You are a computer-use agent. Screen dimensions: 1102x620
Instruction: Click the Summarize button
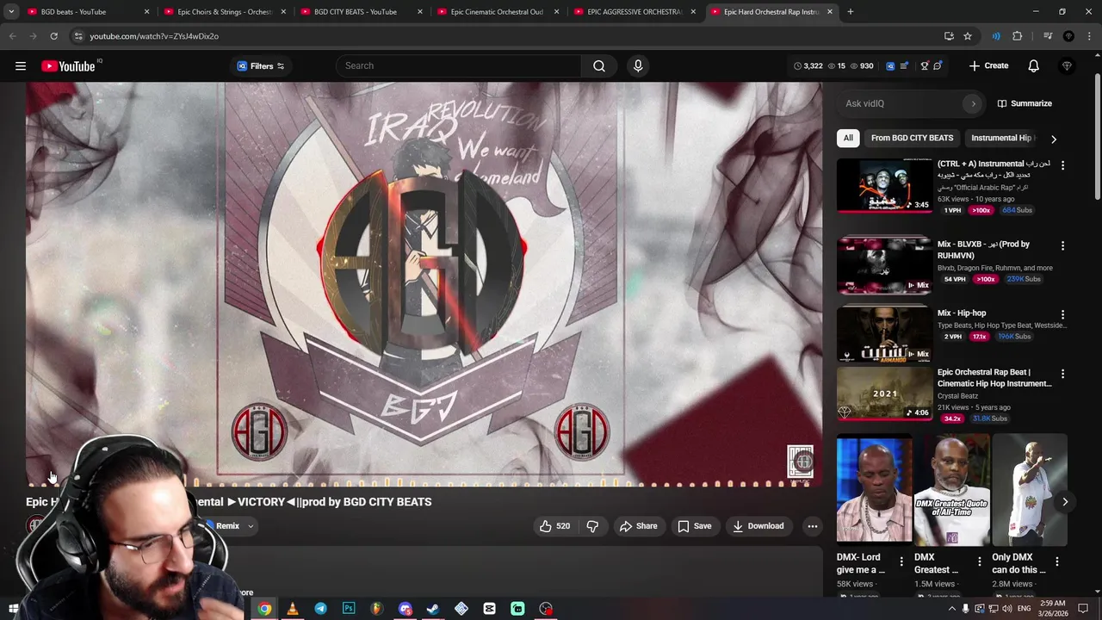click(1025, 103)
